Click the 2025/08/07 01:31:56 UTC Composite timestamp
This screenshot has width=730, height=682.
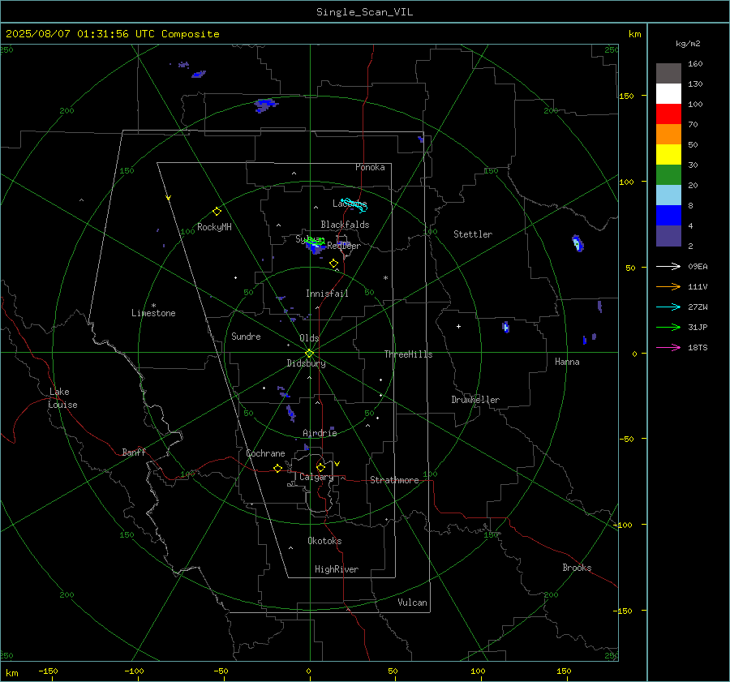(x=113, y=34)
